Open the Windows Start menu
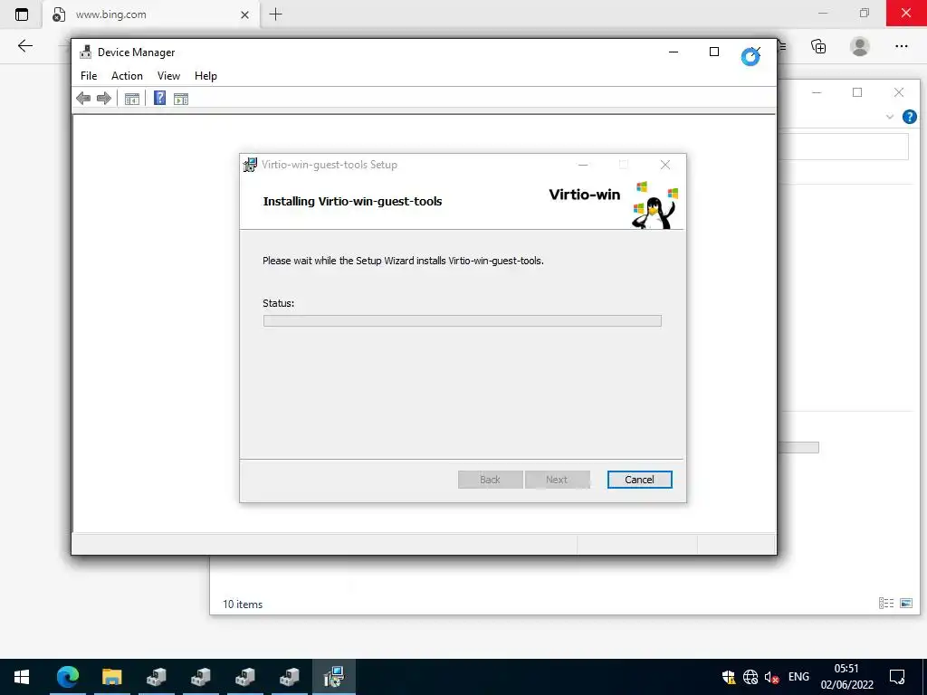927x695 pixels. (22, 677)
